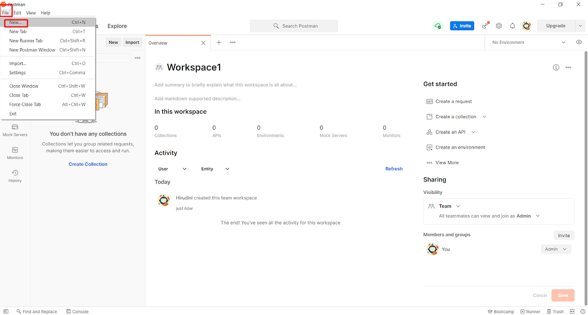The image size is (588, 315).
Task: Click the environment quick look eye icon
Action: [579, 42]
